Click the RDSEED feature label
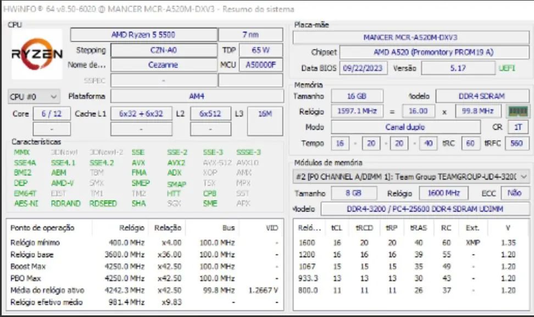Screen dimensions: 534x317 tap(103, 203)
